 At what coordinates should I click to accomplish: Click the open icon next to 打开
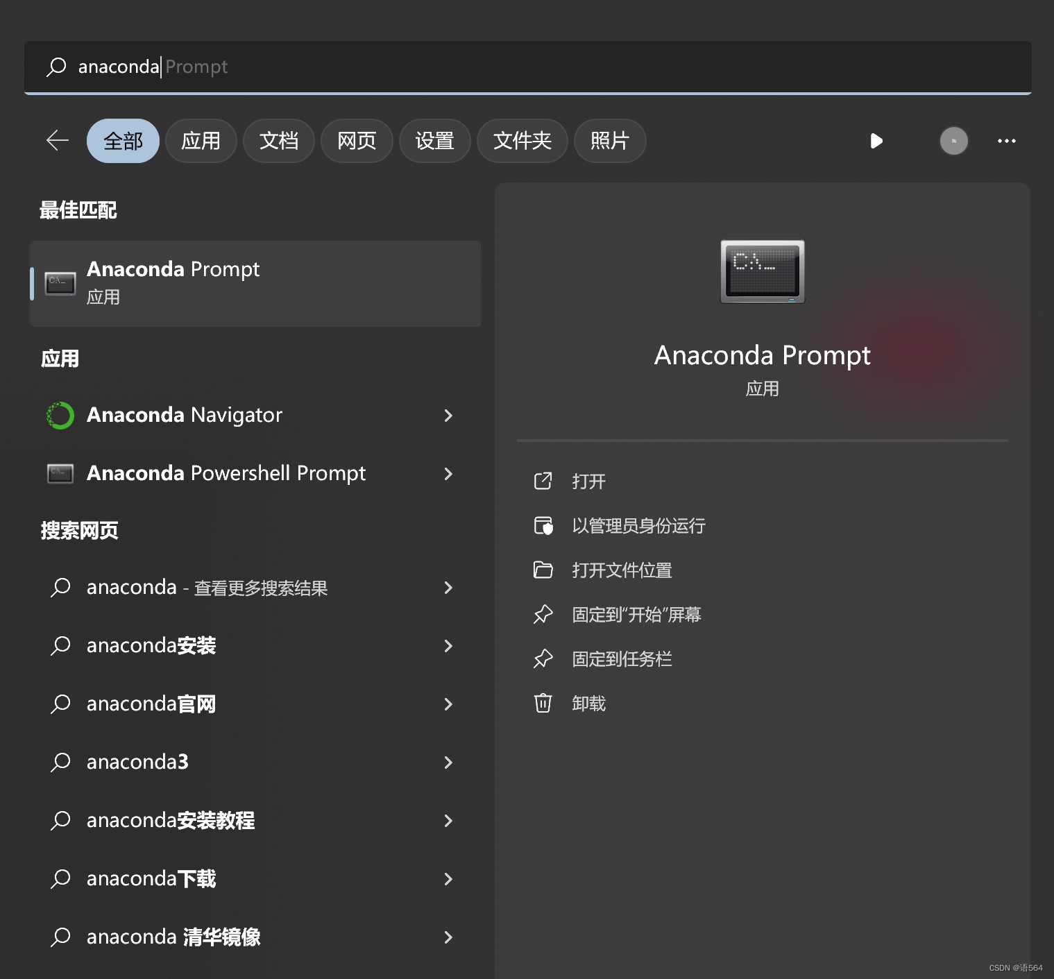pyautogui.click(x=543, y=481)
